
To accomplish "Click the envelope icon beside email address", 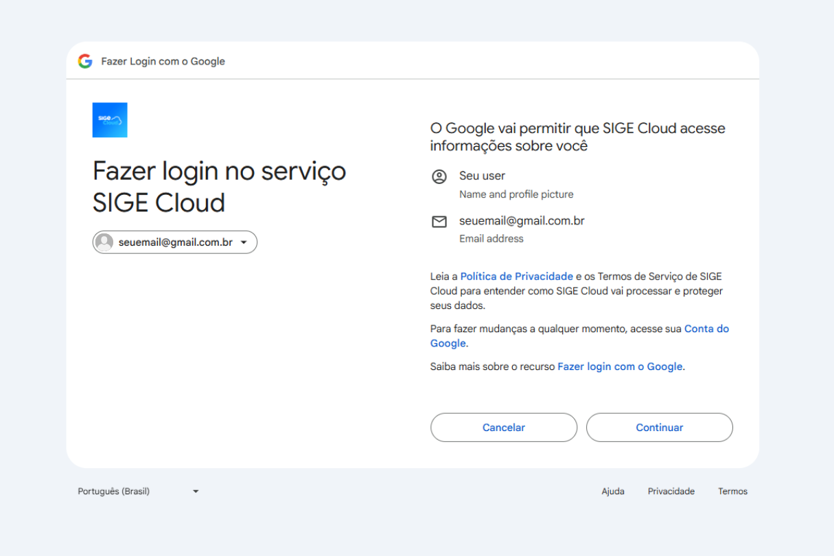I will [x=439, y=222].
